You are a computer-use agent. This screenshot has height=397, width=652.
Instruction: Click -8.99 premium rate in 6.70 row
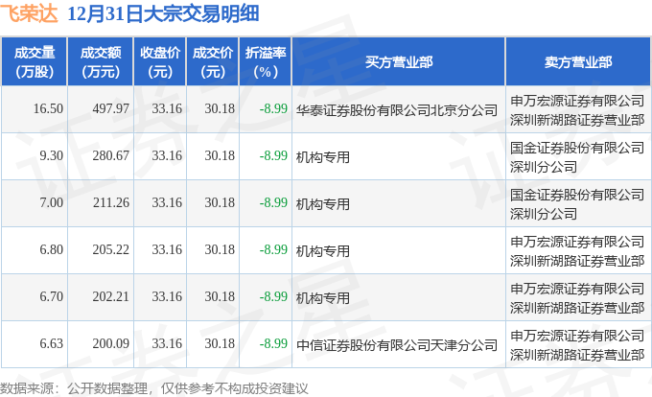pyautogui.click(x=273, y=297)
